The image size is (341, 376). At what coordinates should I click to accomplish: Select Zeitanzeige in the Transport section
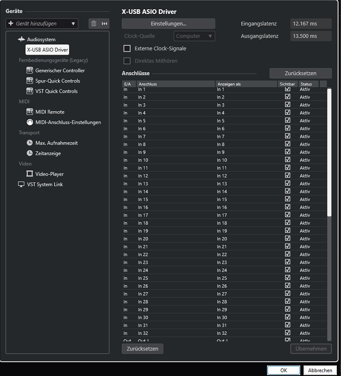48,153
